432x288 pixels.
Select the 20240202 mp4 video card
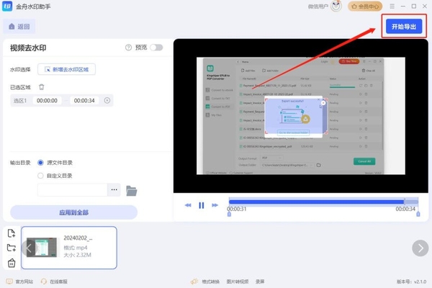pos(69,248)
